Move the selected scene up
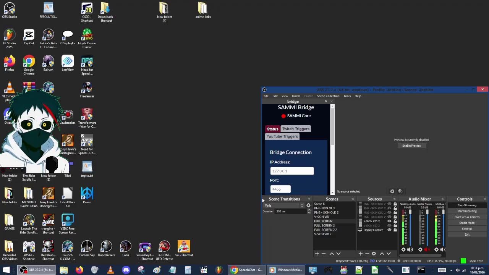The height and width of the screenshot is (275, 489). click(332, 254)
